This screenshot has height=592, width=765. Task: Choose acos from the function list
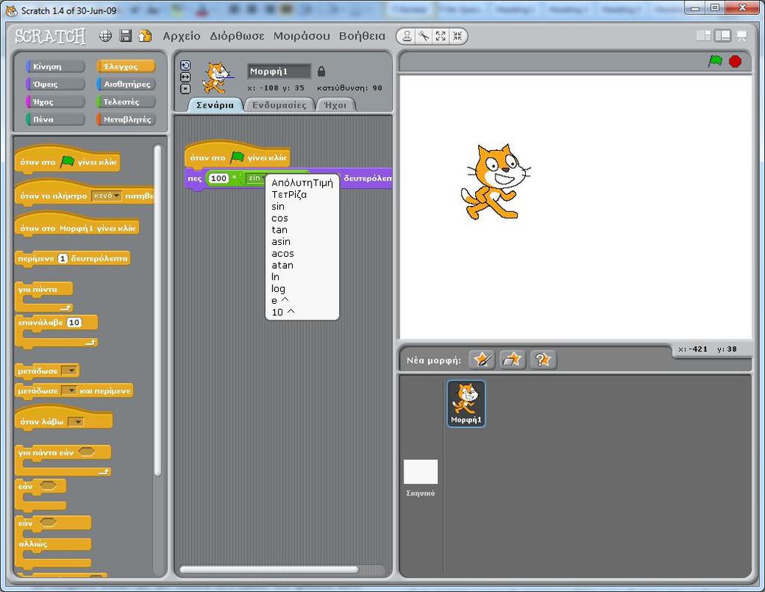(x=302, y=254)
